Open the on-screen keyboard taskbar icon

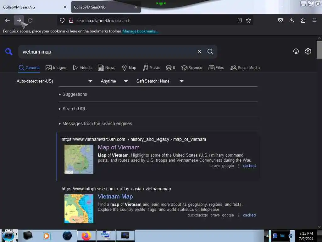point(106,236)
